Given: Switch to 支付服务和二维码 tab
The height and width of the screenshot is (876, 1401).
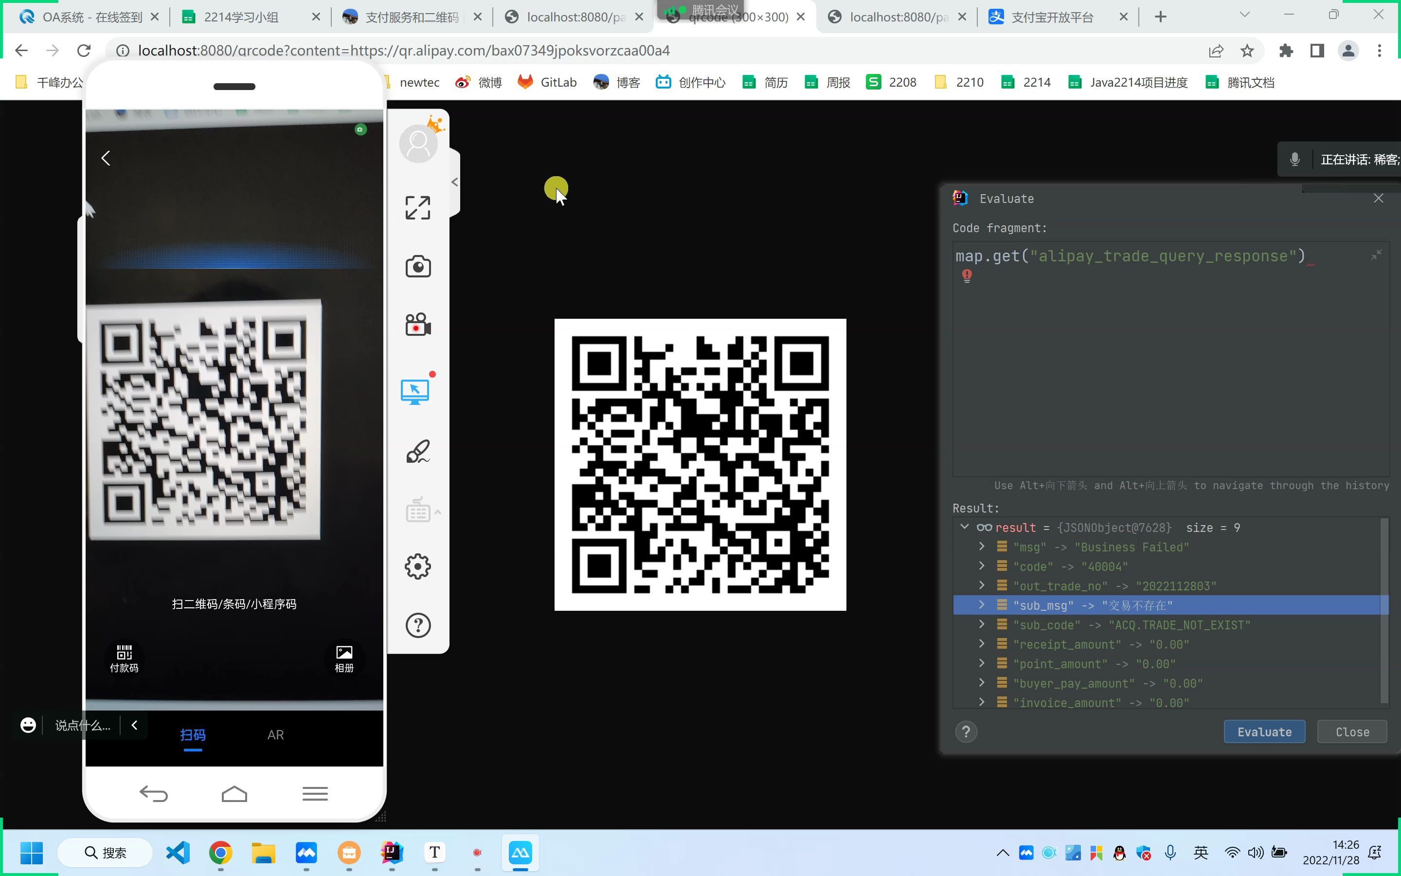Looking at the screenshot, I should coord(411,17).
